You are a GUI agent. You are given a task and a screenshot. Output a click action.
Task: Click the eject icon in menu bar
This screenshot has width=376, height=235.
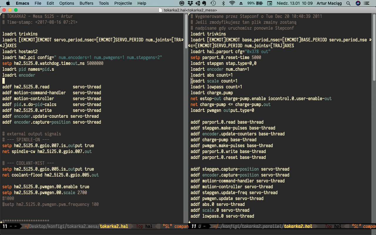[x=241, y=3]
